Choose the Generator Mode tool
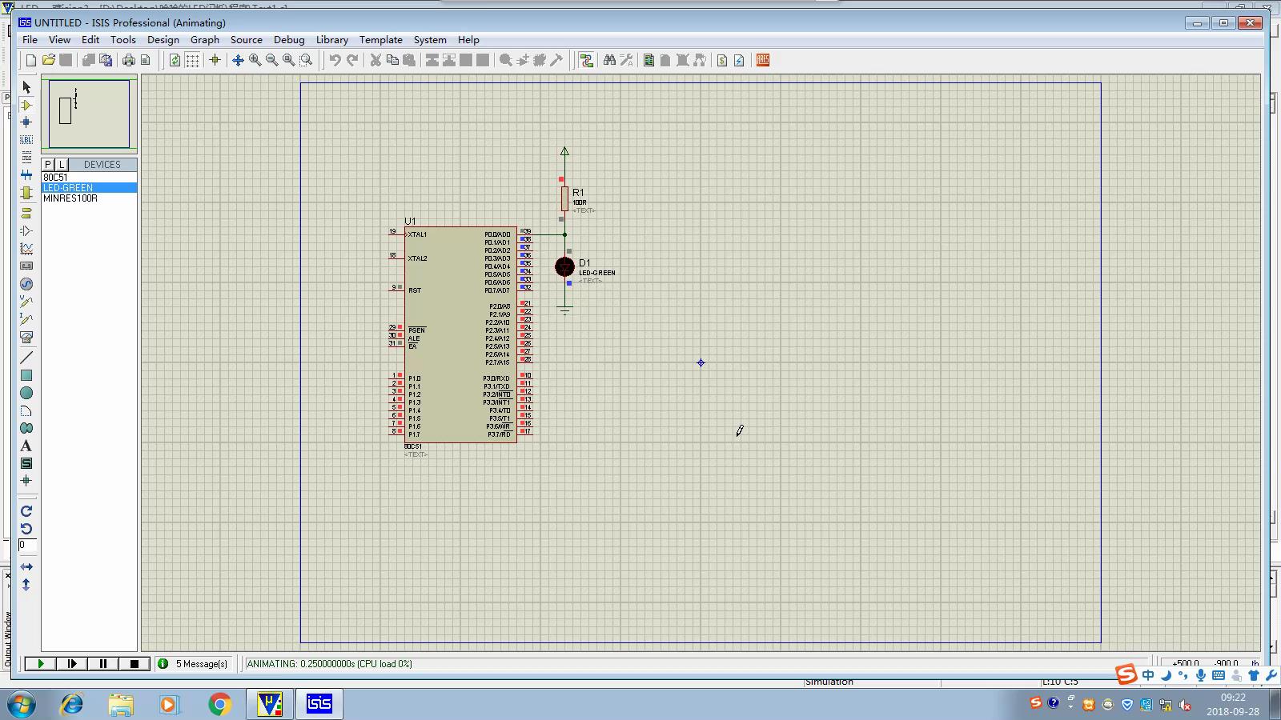The height and width of the screenshot is (720, 1281). tap(26, 284)
